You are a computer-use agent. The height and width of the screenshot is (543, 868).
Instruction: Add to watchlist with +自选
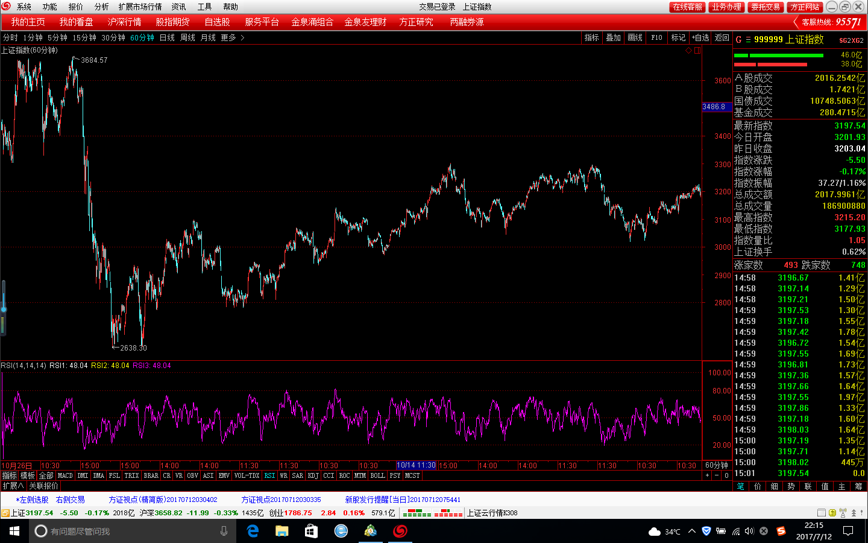coord(700,37)
